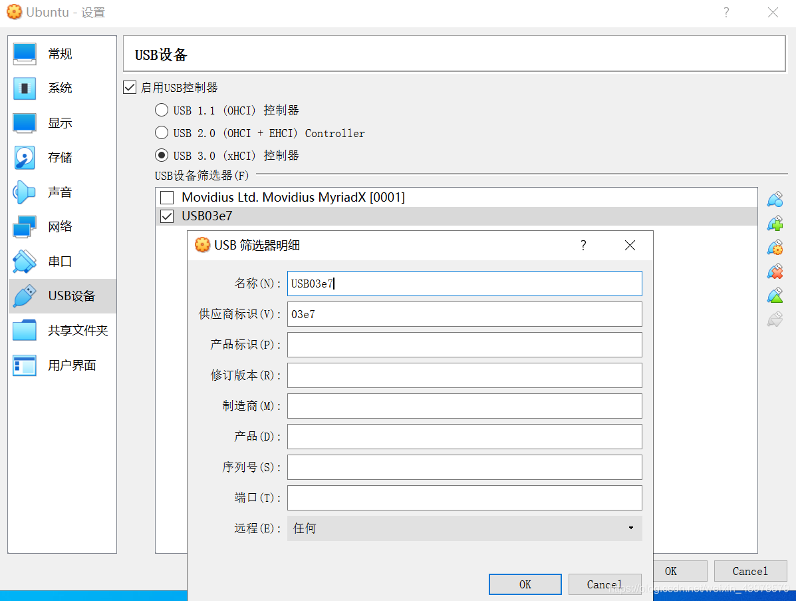Click the 产品标识(P) input field

click(465, 345)
